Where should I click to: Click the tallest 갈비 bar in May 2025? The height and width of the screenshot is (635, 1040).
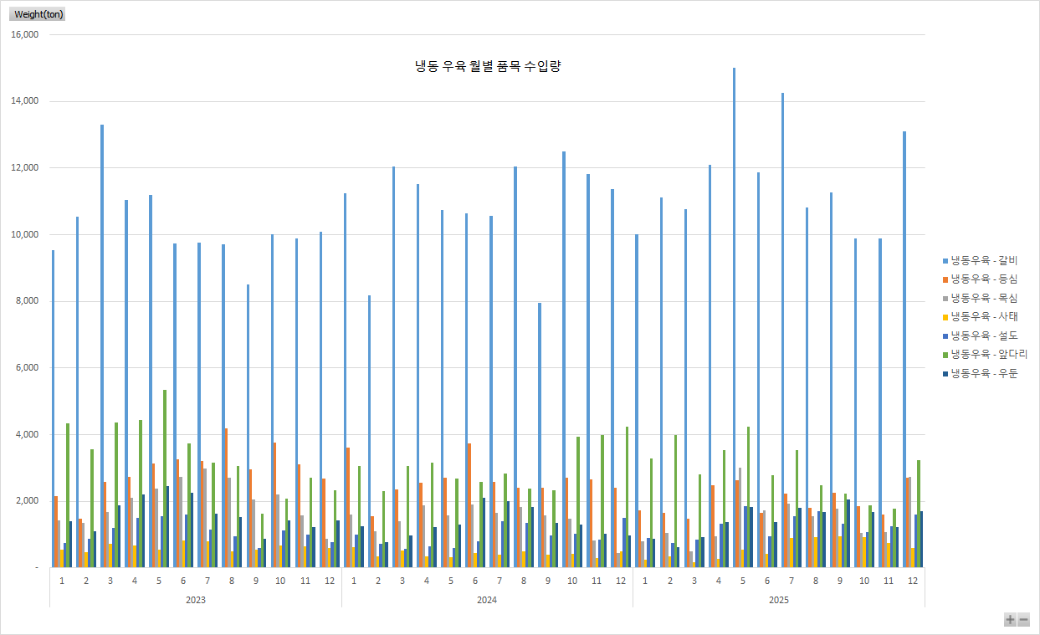click(x=734, y=318)
